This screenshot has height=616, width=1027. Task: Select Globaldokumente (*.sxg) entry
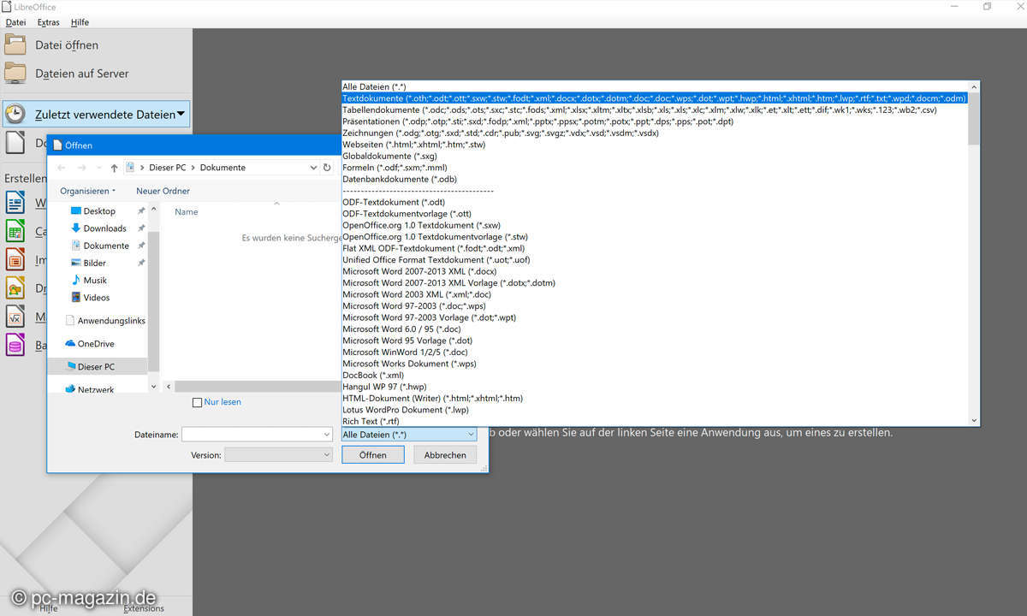(655, 156)
